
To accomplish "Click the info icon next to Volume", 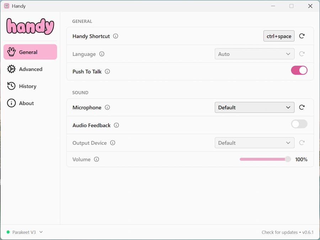I will (x=96, y=159).
